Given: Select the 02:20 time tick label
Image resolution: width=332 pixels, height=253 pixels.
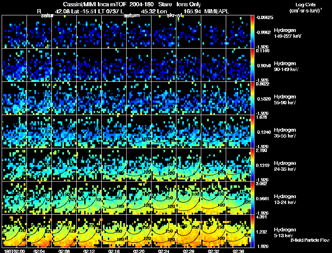Looking at the screenshot, I should point(139,251).
